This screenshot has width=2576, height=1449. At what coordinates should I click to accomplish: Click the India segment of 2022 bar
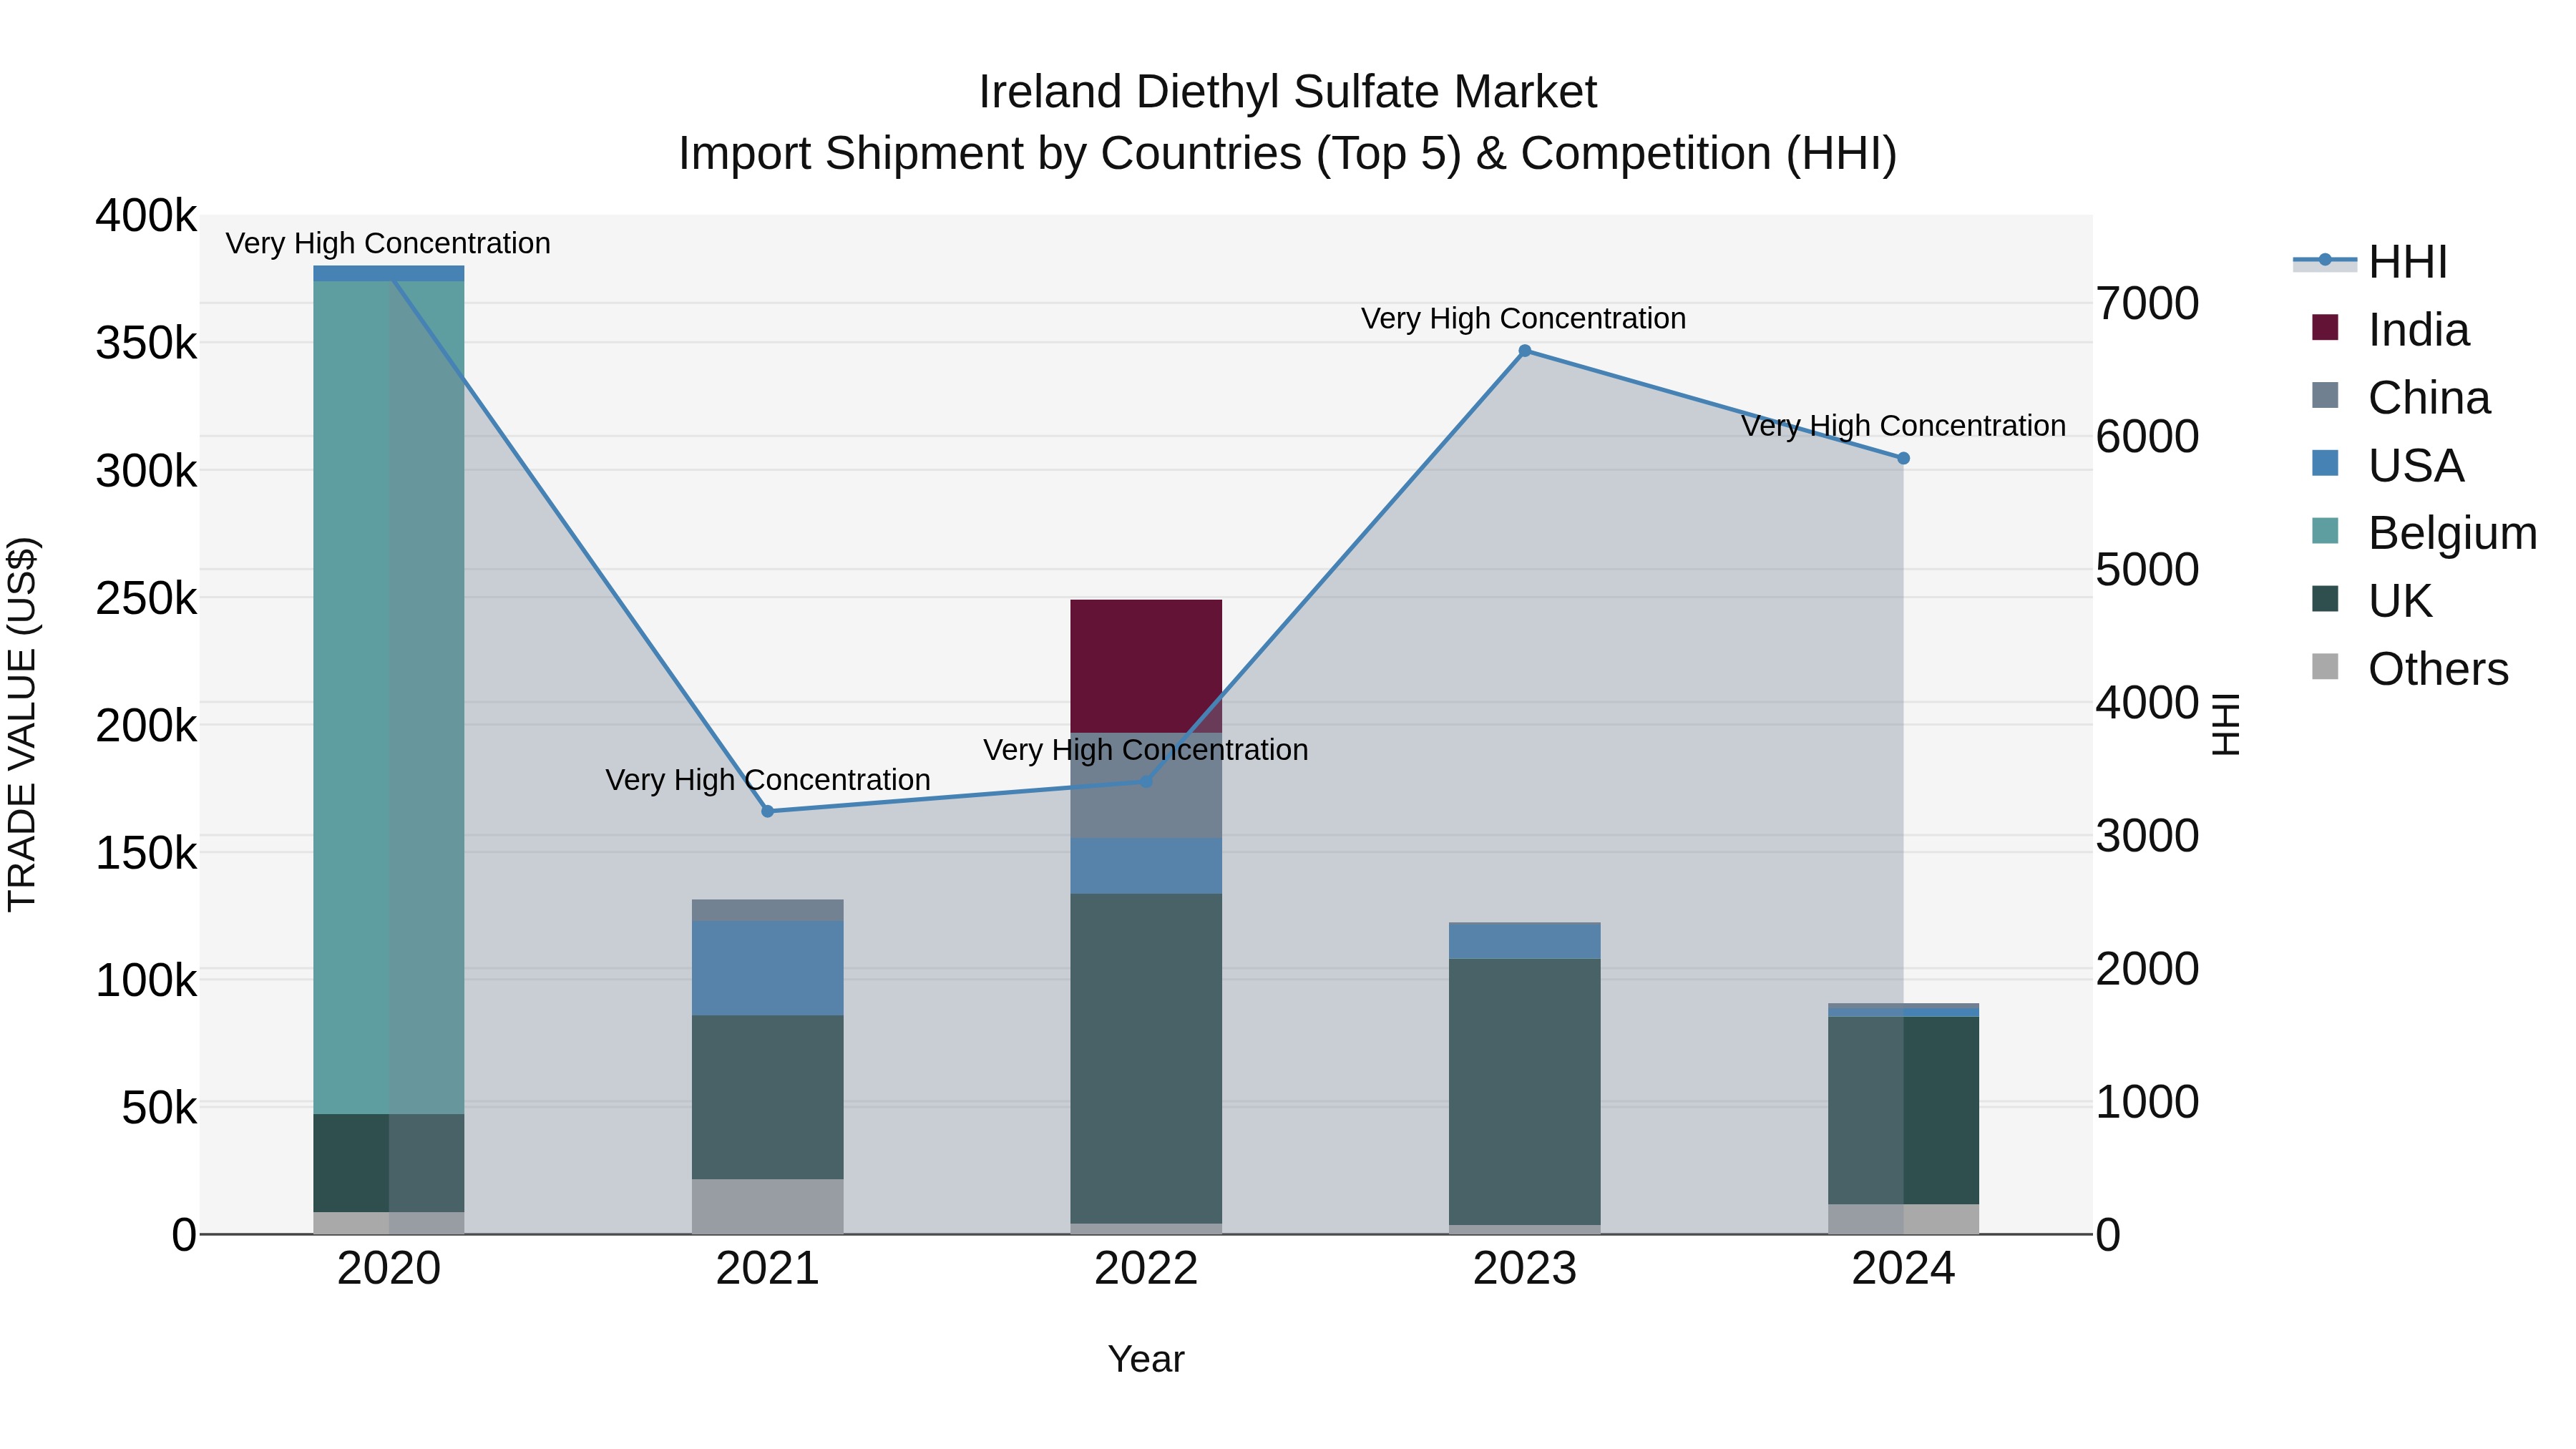pyautogui.click(x=1146, y=666)
